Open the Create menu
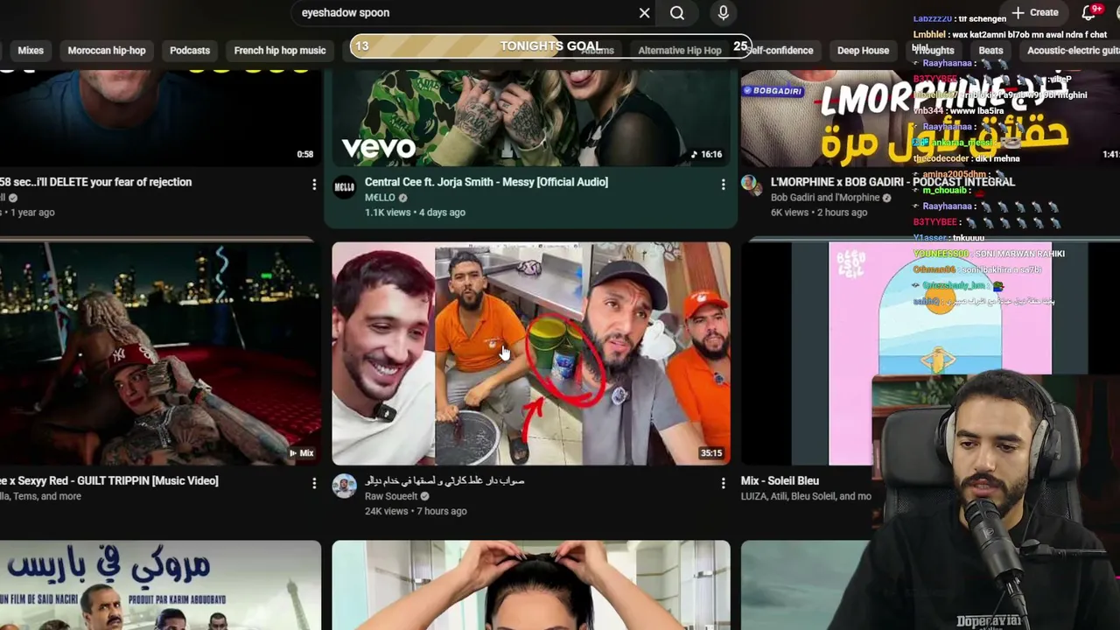 (x=1035, y=12)
